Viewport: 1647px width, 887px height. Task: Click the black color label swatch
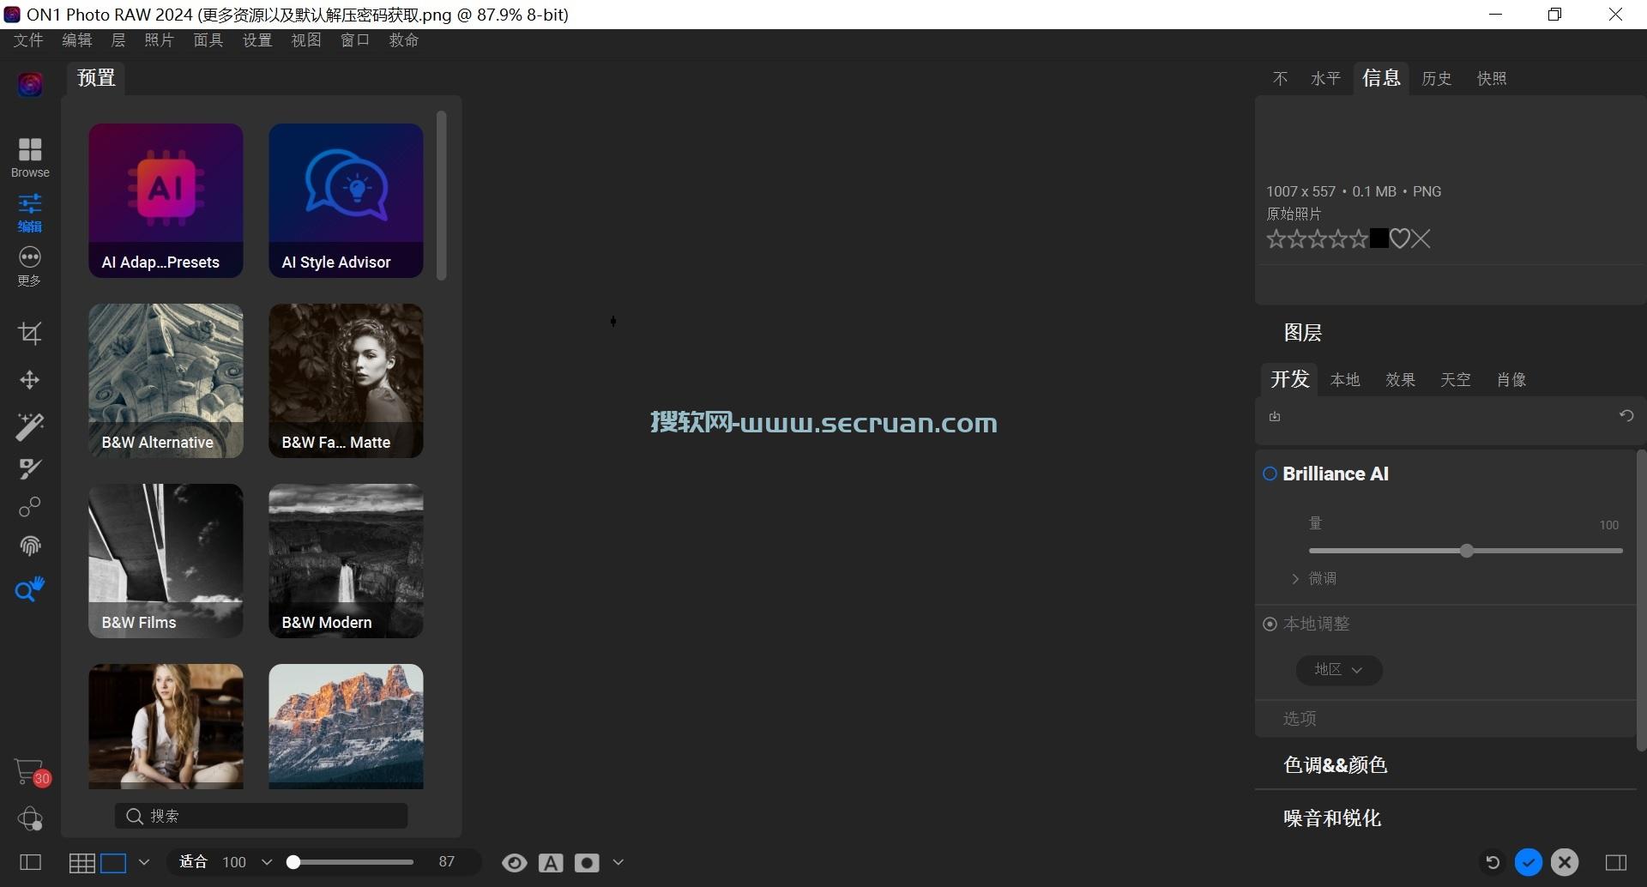click(x=1379, y=238)
